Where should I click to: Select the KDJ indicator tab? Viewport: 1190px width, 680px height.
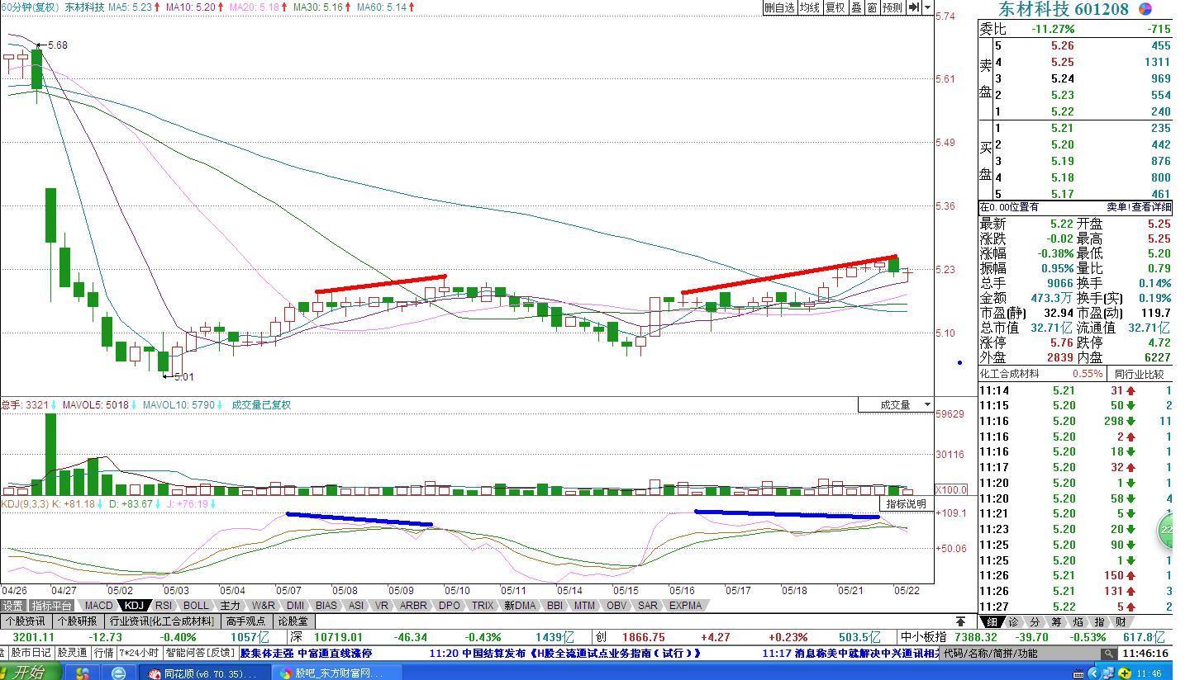pos(134,606)
